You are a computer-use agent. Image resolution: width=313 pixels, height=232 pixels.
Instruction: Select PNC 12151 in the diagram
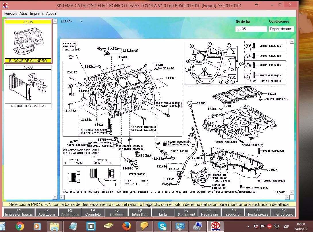tap(212, 109)
